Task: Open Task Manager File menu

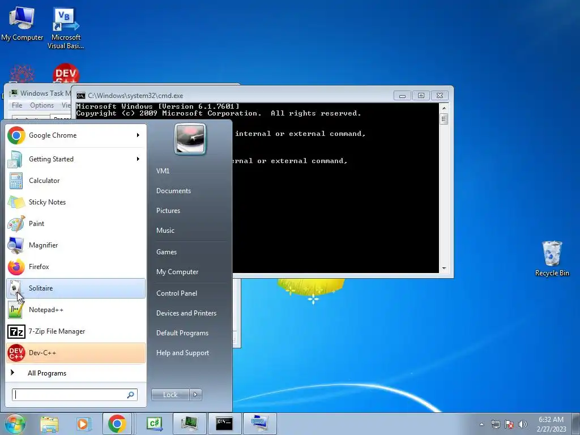Action: 17,105
